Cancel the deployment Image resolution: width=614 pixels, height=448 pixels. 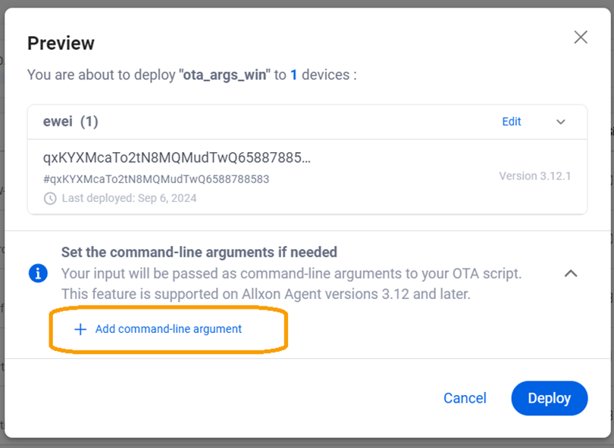[x=465, y=398]
